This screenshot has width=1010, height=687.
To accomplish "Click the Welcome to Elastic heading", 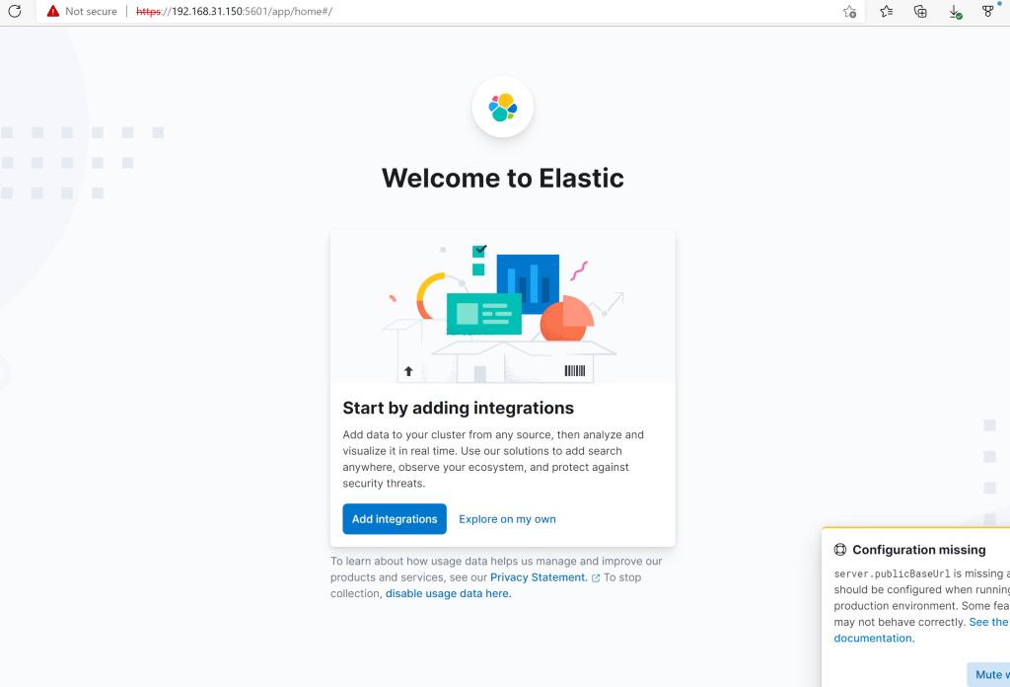I will [503, 179].
